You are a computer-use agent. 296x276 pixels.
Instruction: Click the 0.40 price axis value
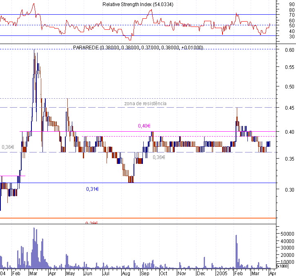click(289, 132)
